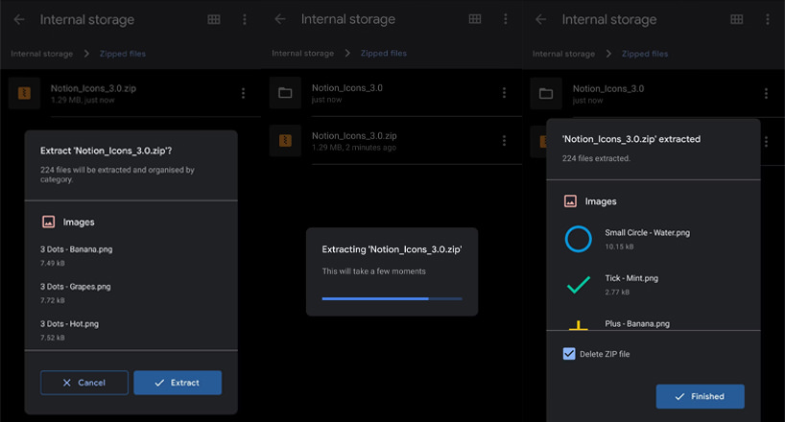This screenshot has width=785, height=422.
Task: Click Plus - Banana.png file name
Action: 637,324
